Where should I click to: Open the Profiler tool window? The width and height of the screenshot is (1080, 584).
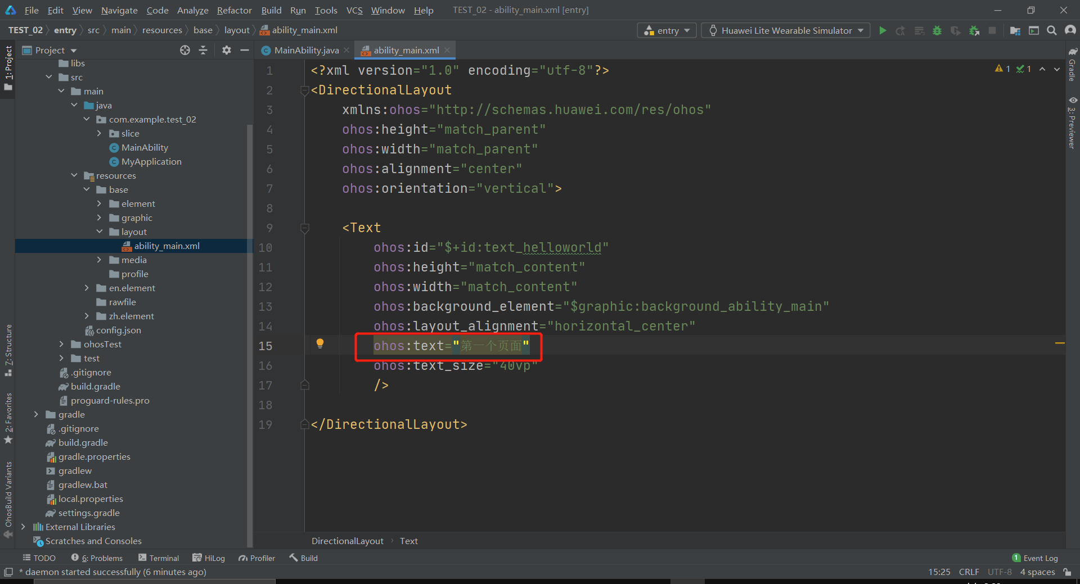tap(256, 558)
